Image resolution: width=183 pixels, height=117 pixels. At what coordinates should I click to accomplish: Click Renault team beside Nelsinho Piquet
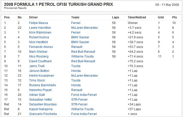pos(77,90)
